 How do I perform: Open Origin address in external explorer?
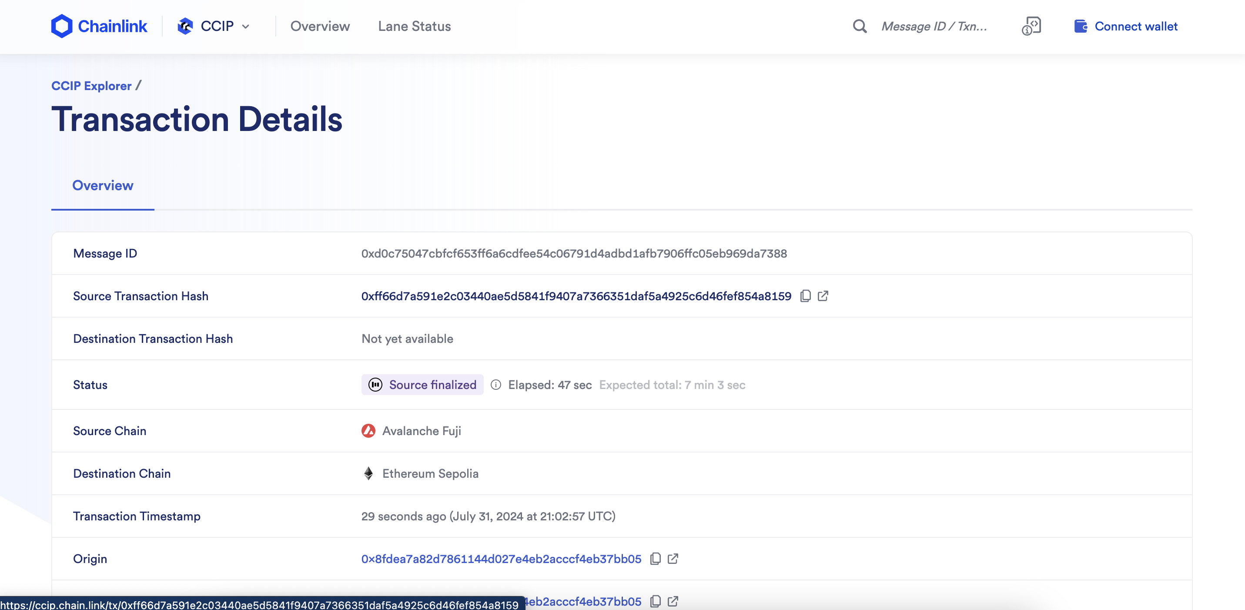pos(673,559)
